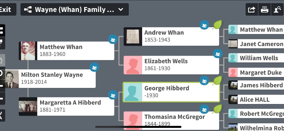Click Matthew Whan's 1883-1960 portrait photo
Image resolution: width=284 pixels, height=131 pixels.
coord(28,51)
